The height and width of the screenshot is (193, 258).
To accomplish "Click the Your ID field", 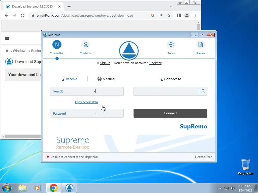I will click(x=87, y=91).
